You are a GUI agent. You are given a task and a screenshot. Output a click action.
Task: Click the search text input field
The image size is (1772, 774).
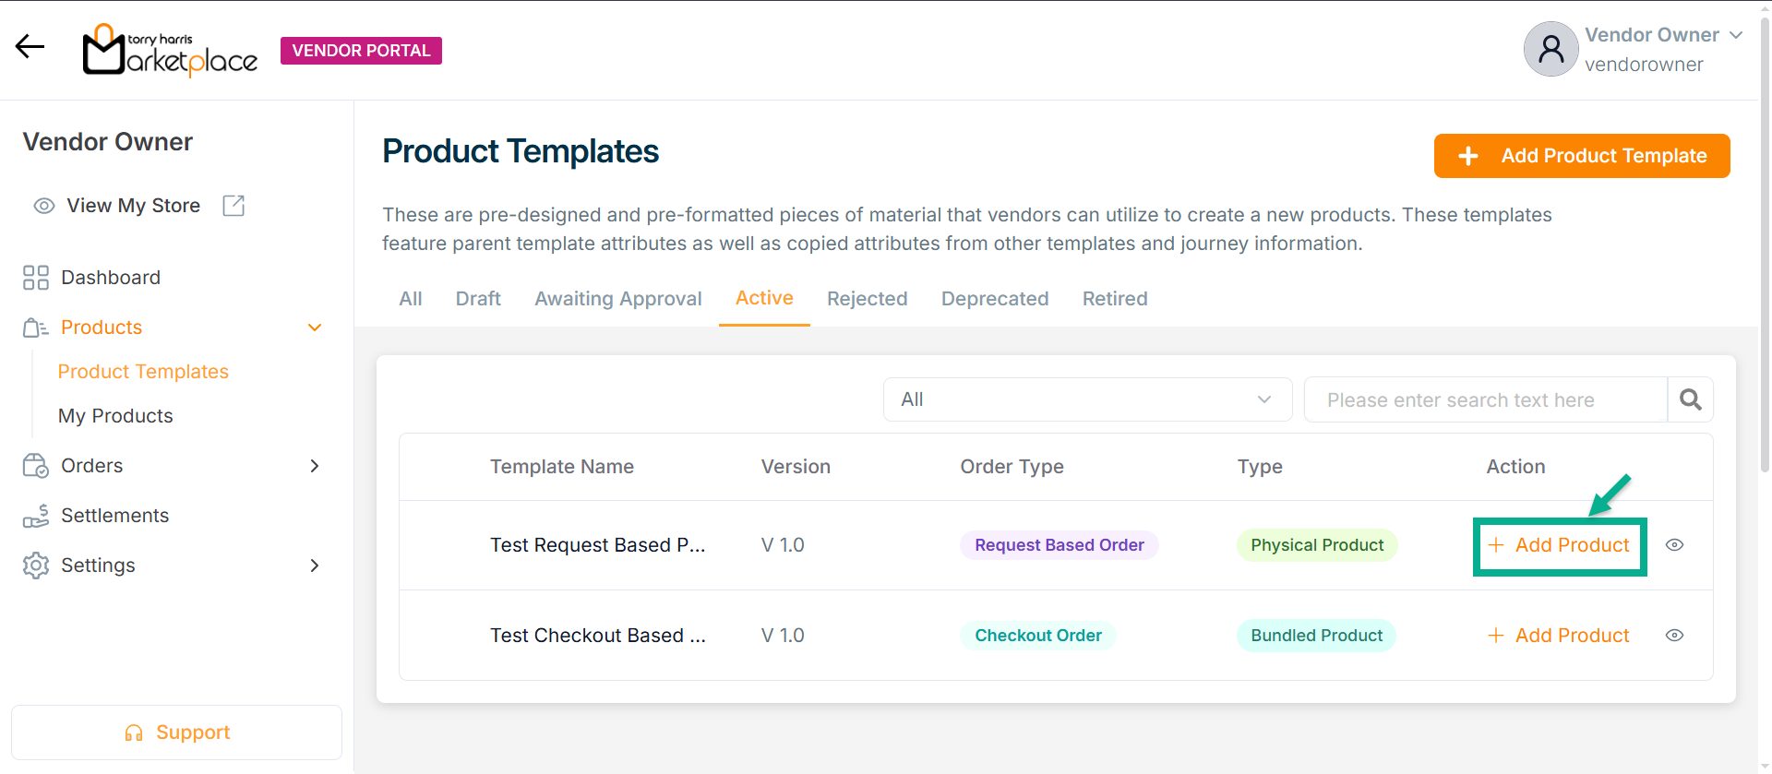tap(1484, 399)
